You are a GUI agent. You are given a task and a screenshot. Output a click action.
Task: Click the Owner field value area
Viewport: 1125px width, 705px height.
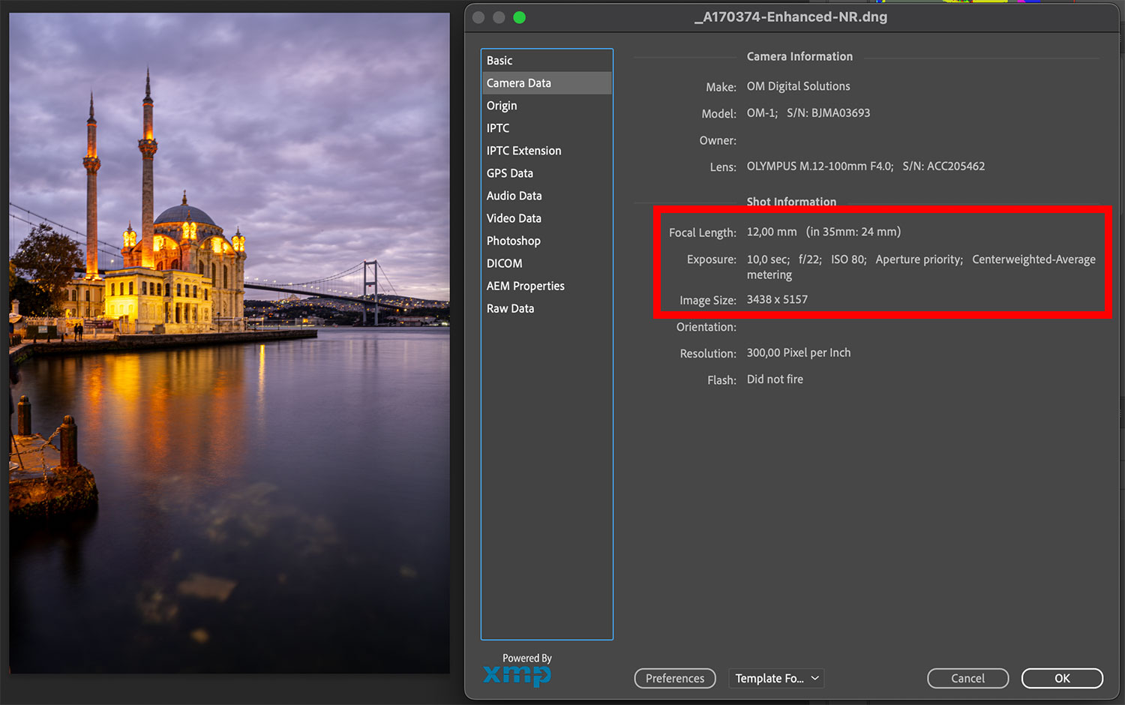coord(825,140)
